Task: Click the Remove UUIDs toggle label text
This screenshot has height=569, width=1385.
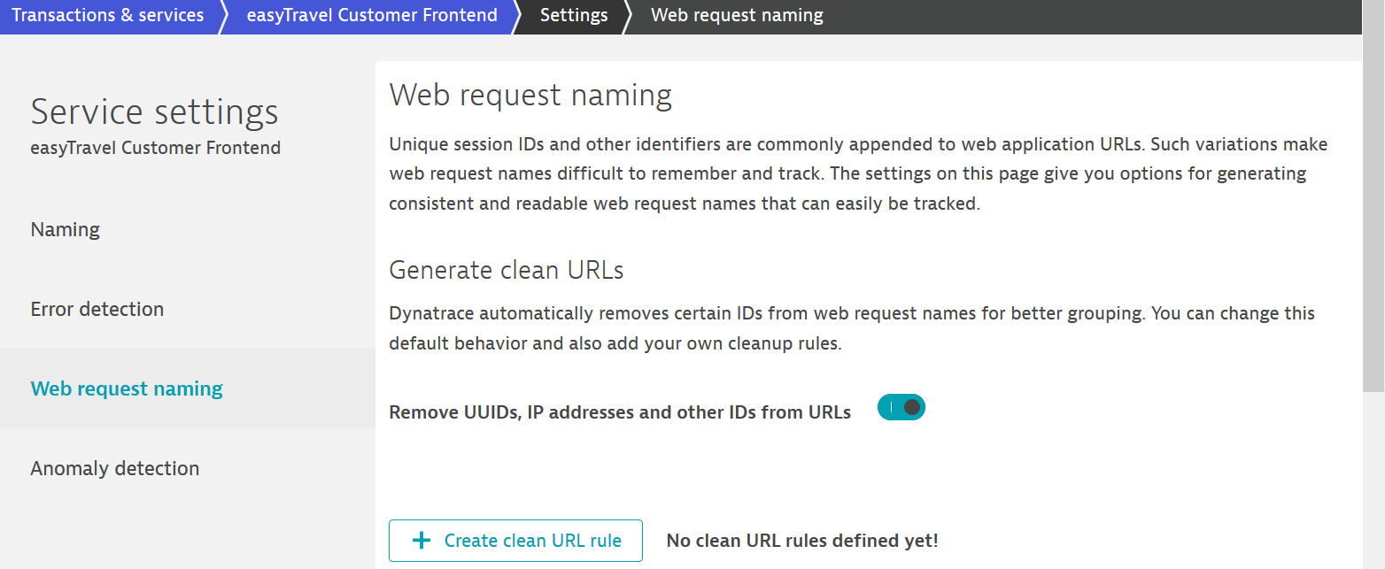Action: pyautogui.click(x=620, y=412)
